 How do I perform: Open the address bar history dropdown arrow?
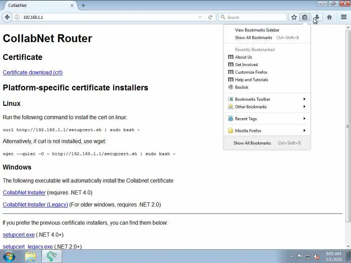pos(200,17)
